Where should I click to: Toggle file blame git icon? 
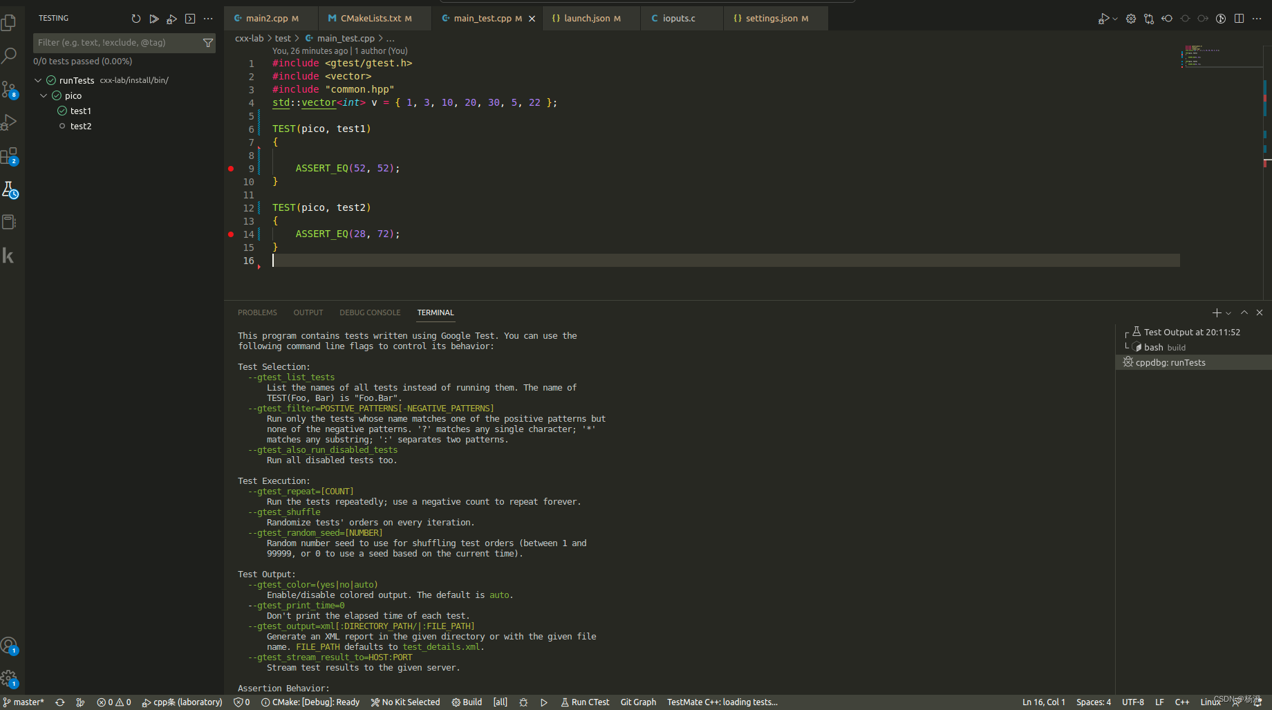pyautogui.click(x=1221, y=19)
